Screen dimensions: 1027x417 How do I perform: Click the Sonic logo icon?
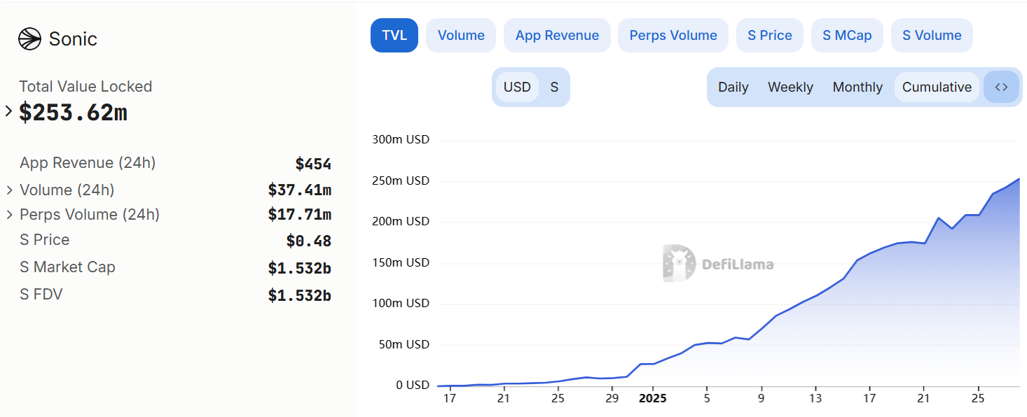(29, 38)
